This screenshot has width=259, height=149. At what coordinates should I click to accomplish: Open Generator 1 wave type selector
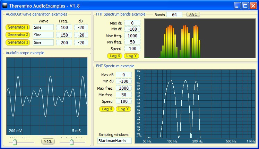click(x=43, y=27)
